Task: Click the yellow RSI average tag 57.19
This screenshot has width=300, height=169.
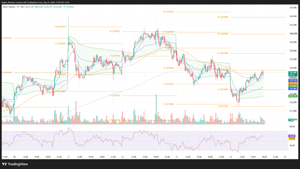Action: [292, 139]
